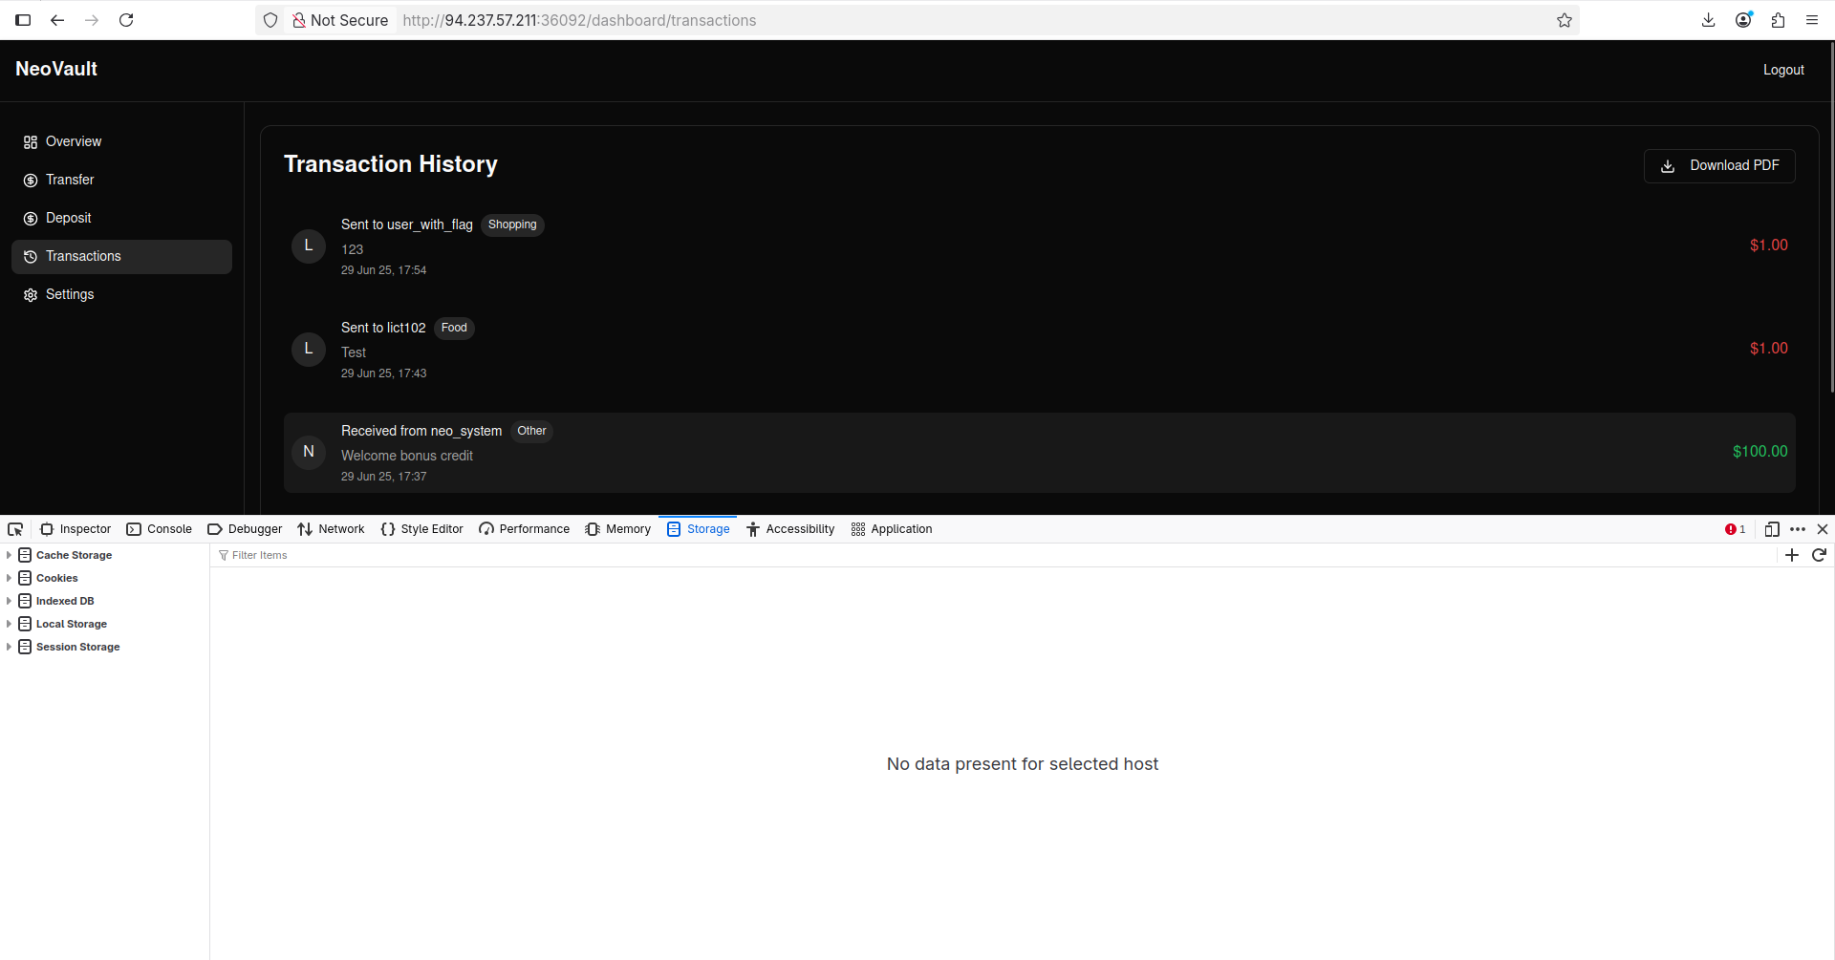The height and width of the screenshot is (960, 1835).
Task: Click the Food category tag
Action: pos(454,329)
